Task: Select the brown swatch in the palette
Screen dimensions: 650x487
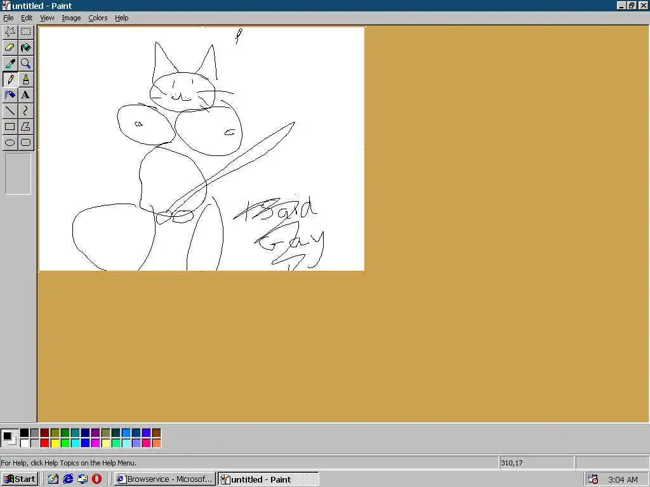Action: [x=156, y=432]
